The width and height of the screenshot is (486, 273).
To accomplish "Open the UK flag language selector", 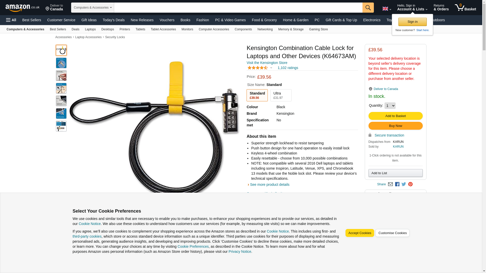I will coord(387,9).
